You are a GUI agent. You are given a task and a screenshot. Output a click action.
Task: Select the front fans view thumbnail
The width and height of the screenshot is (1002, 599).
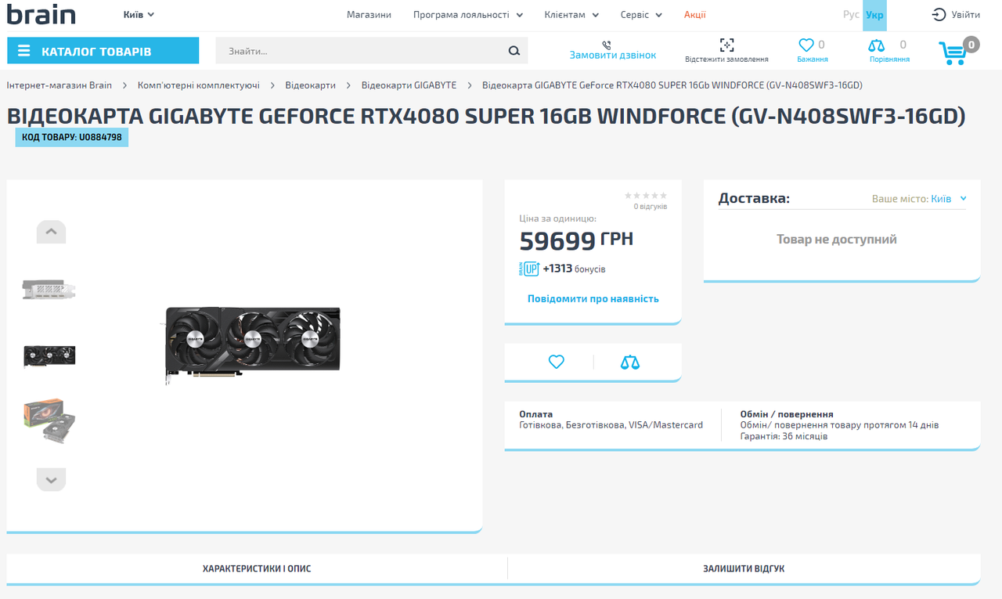[49, 355]
